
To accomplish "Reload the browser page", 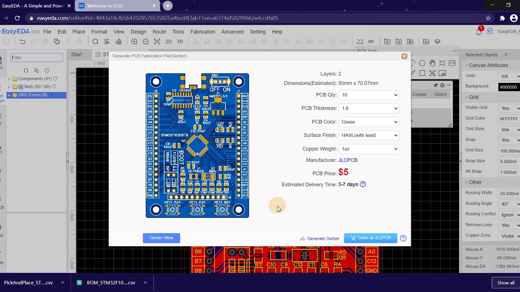I will coord(17,18).
